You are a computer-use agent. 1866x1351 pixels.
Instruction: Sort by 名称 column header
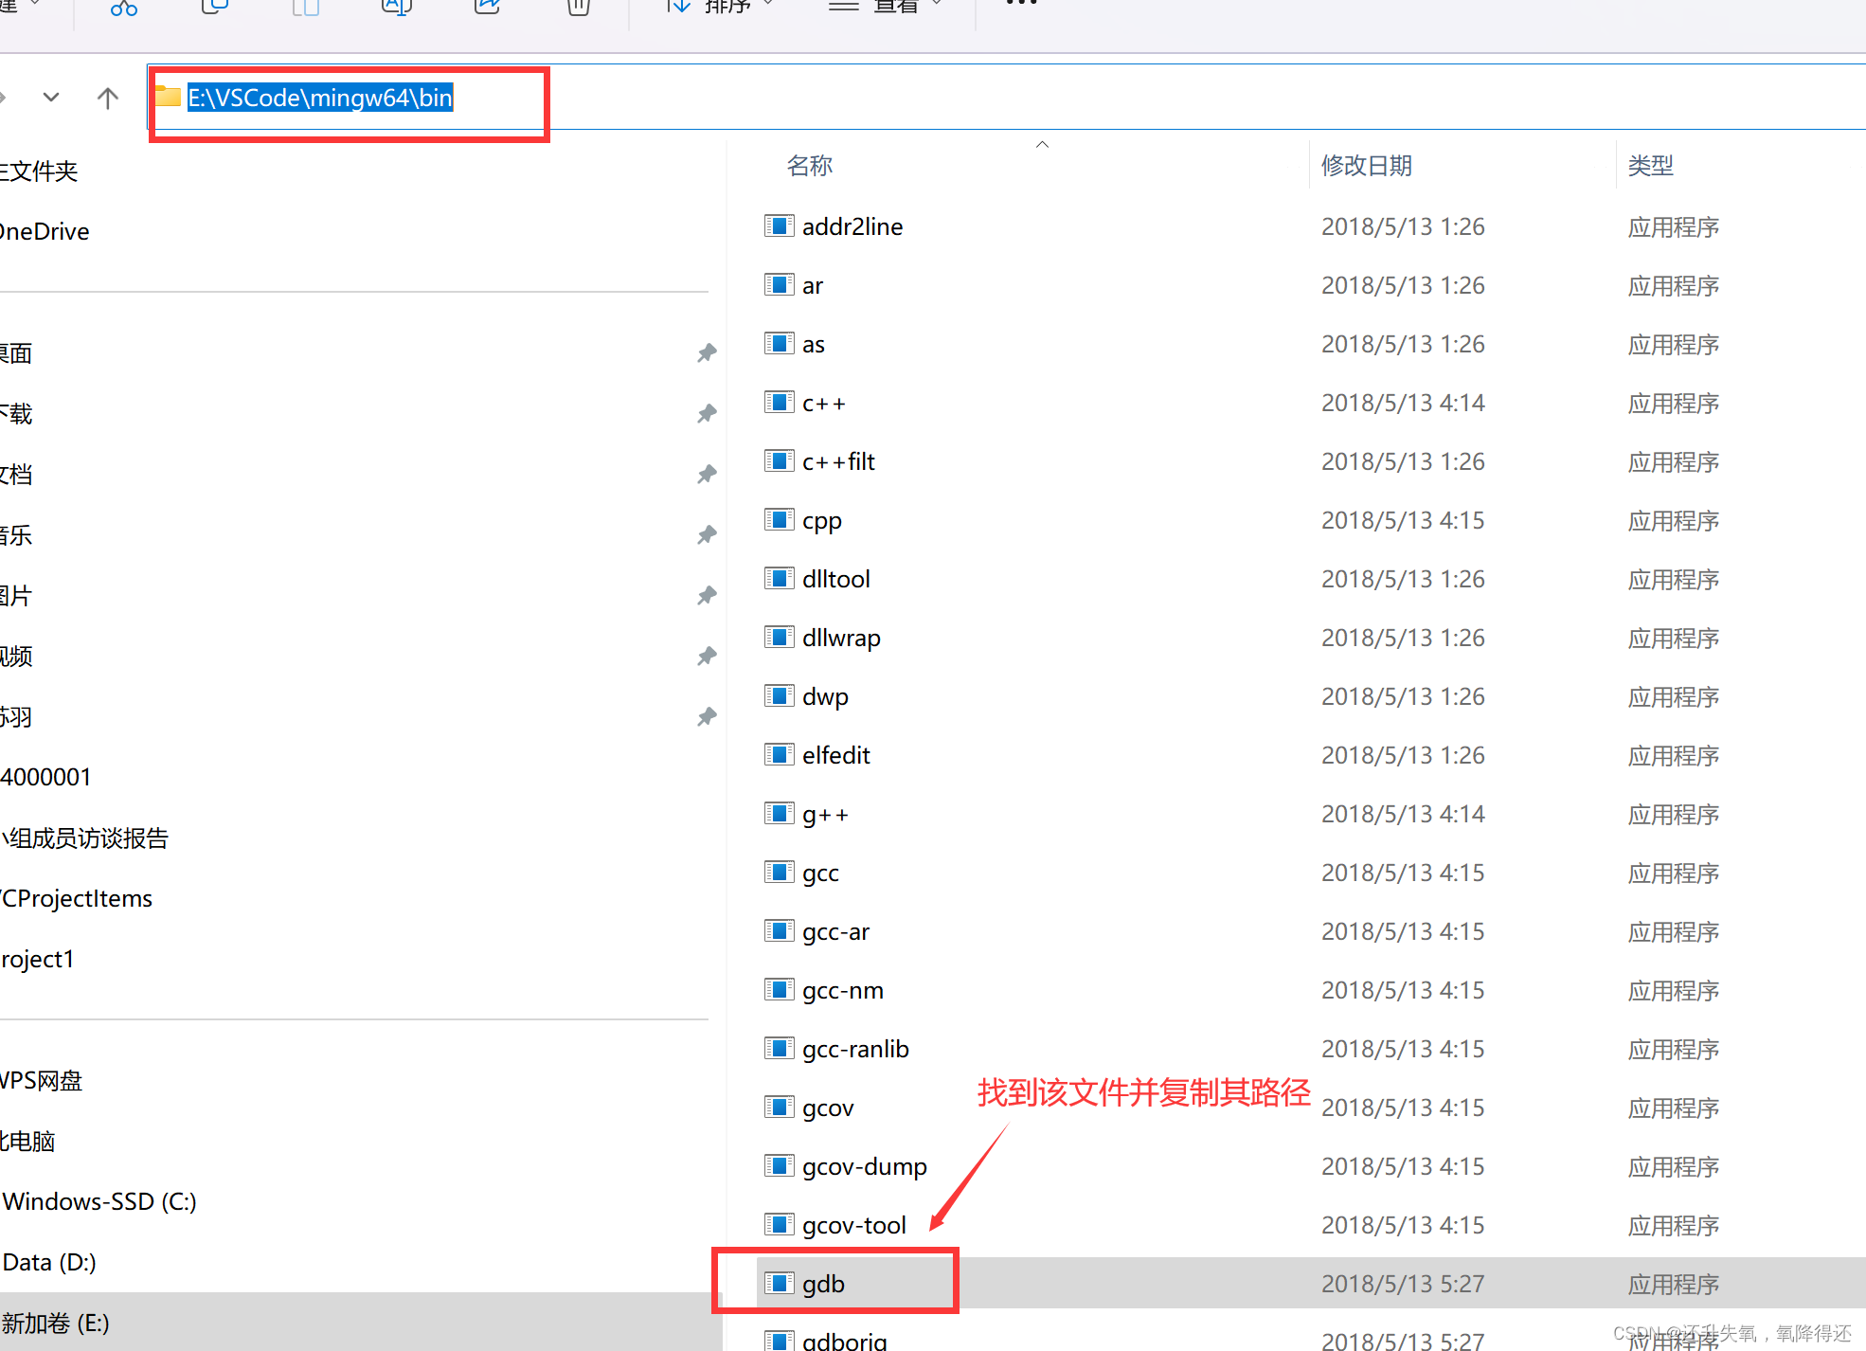click(x=809, y=166)
